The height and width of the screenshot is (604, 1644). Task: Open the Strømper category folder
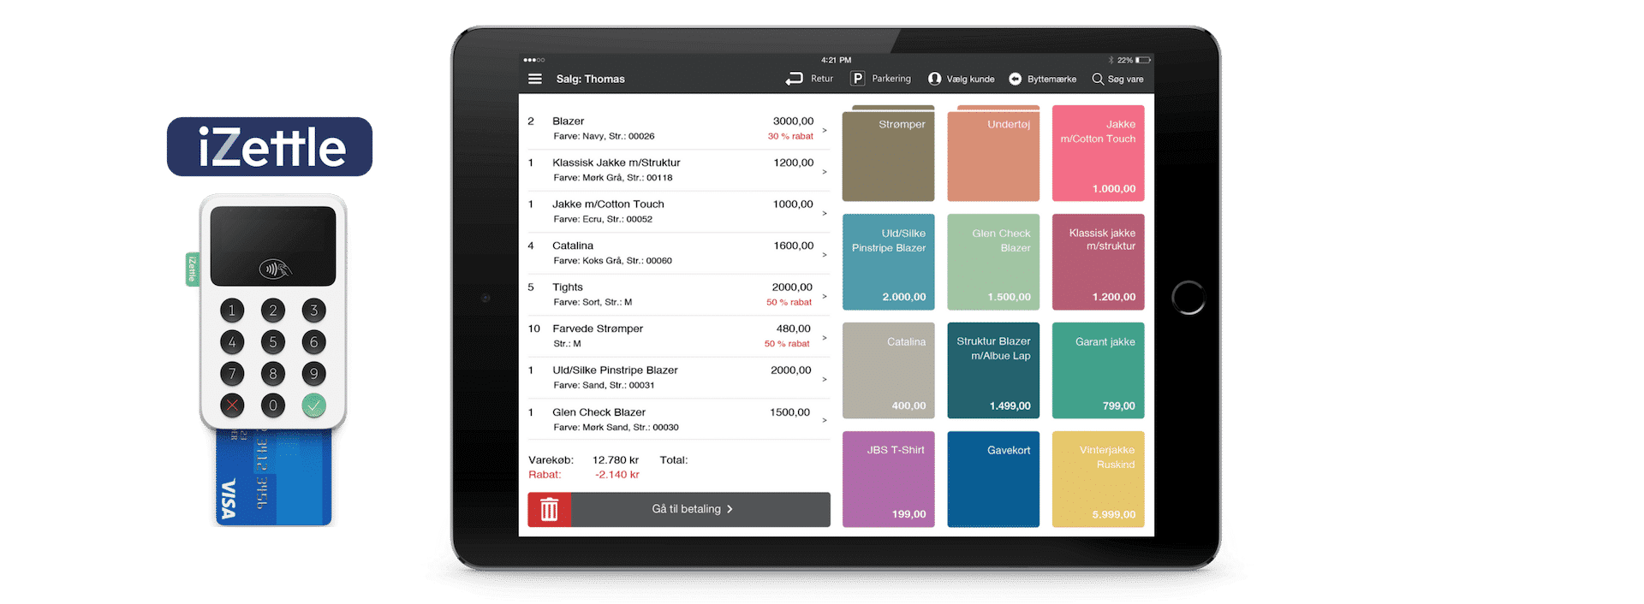(888, 154)
